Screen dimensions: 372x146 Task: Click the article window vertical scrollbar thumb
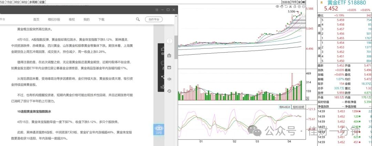coord(176,47)
